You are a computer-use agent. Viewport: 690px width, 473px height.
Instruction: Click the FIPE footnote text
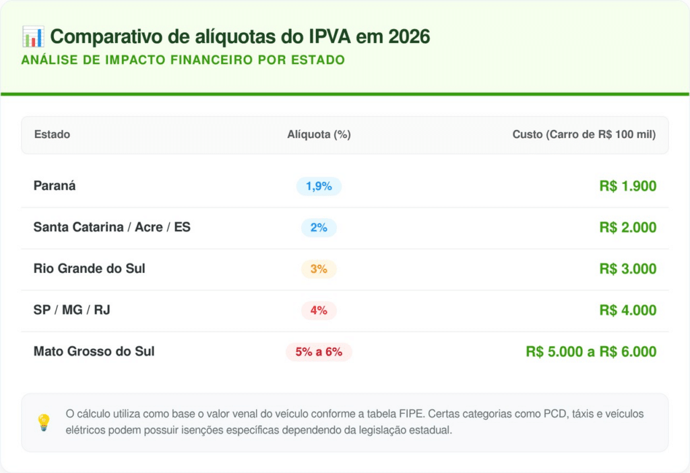pyautogui.click(x=354, y=422)
